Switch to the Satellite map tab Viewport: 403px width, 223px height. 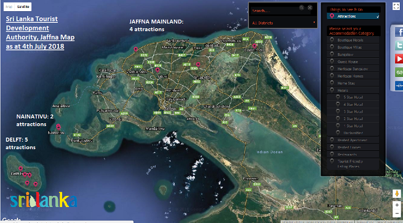click(x=23, y=6)
